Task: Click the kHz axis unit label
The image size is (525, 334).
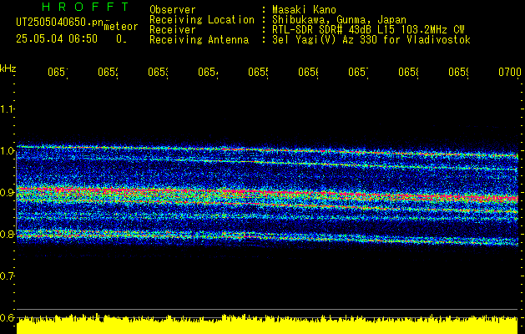Action: click(8, 68)
